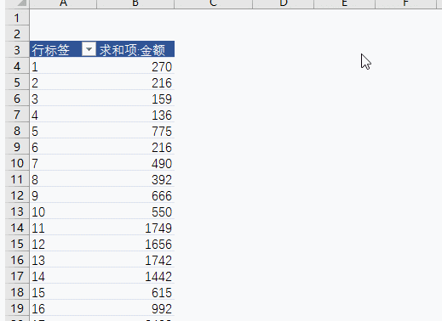Select row label 14 in cell A17
Screen dimensions: 442x321
pyautogui.click(x=63, y=276)
